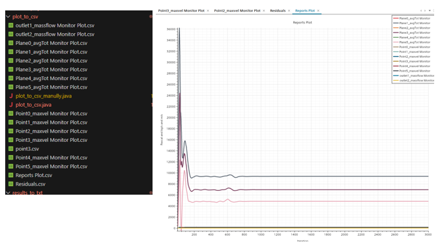Click the point3.csv file icon
Viewport: 440px width, 250px height.
[x=11, y=149]
